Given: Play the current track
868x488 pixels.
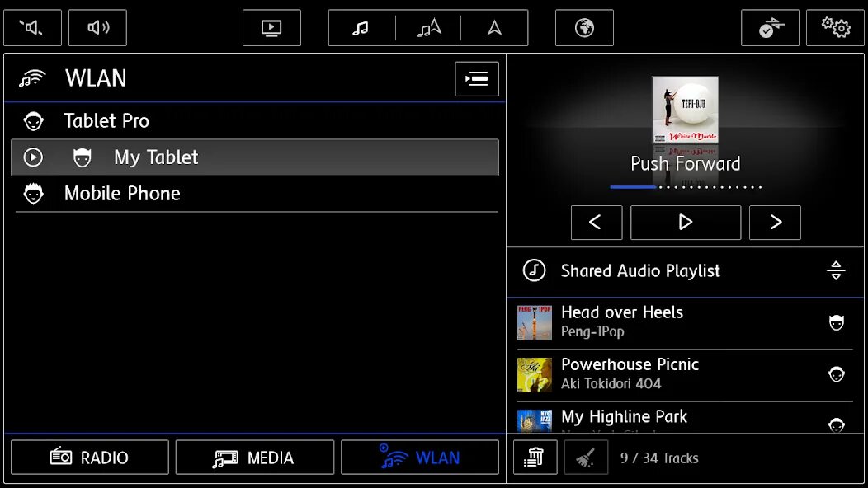Looking at the screenshot, I should [x=686, y=223].
